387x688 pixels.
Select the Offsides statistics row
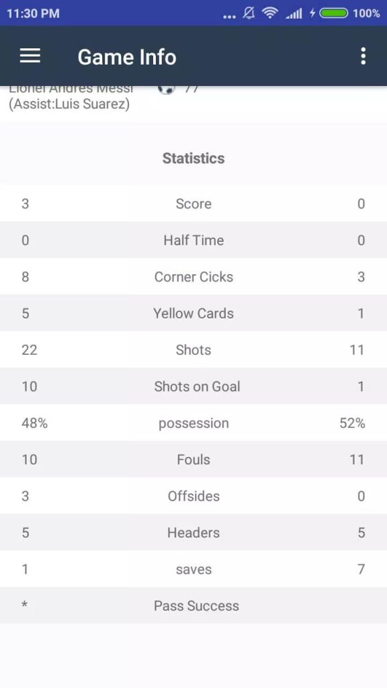point(193,497)
